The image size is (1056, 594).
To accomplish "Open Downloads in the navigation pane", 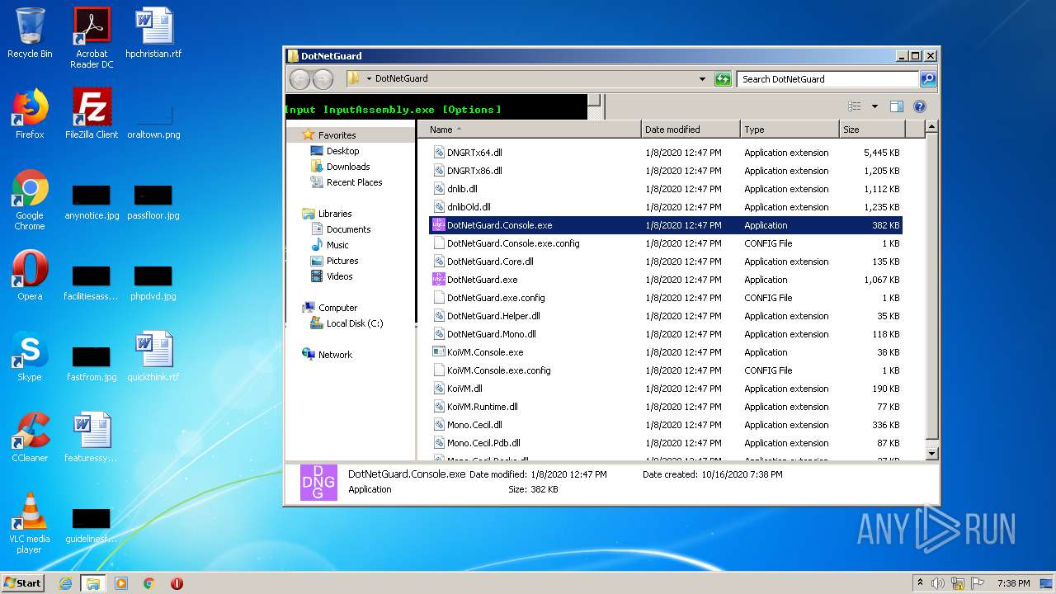I will click(348, 167).
